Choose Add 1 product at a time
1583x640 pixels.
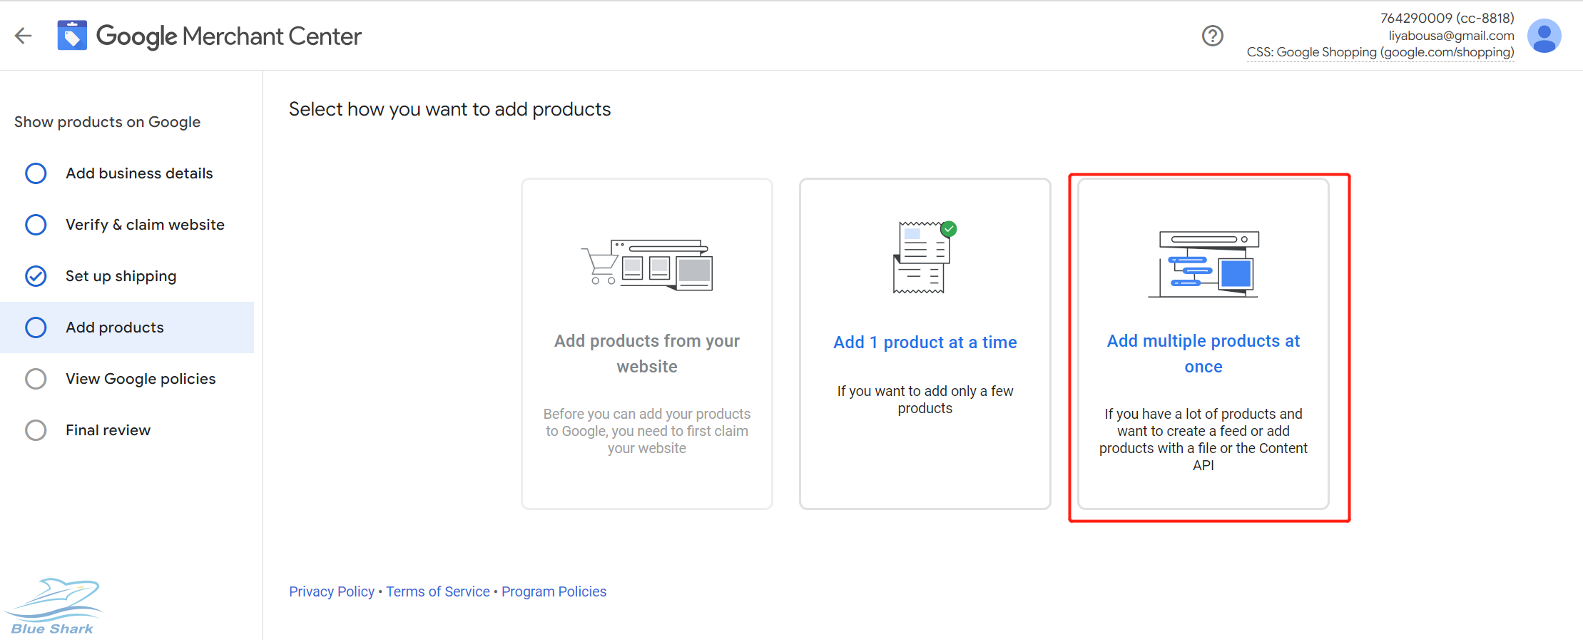[x=925, y=343]
